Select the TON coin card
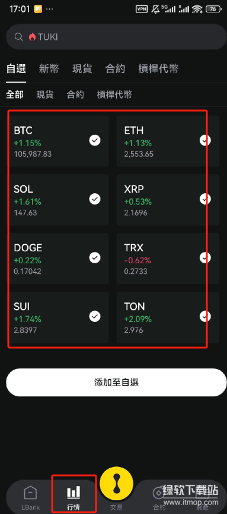This screenshot has width=227, height=514. tap(168, 317)
